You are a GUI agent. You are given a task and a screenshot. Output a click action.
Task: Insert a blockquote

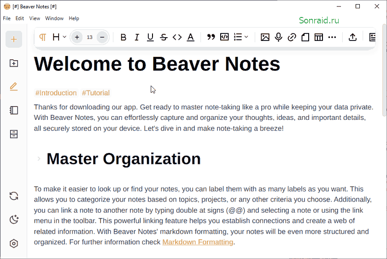pos(211,37)
